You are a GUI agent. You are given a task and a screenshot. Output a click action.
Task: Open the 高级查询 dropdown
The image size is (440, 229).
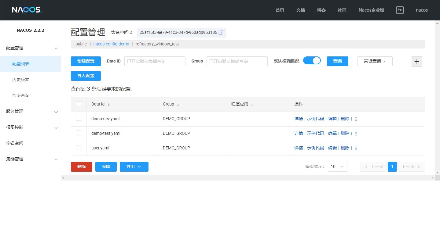375,61
